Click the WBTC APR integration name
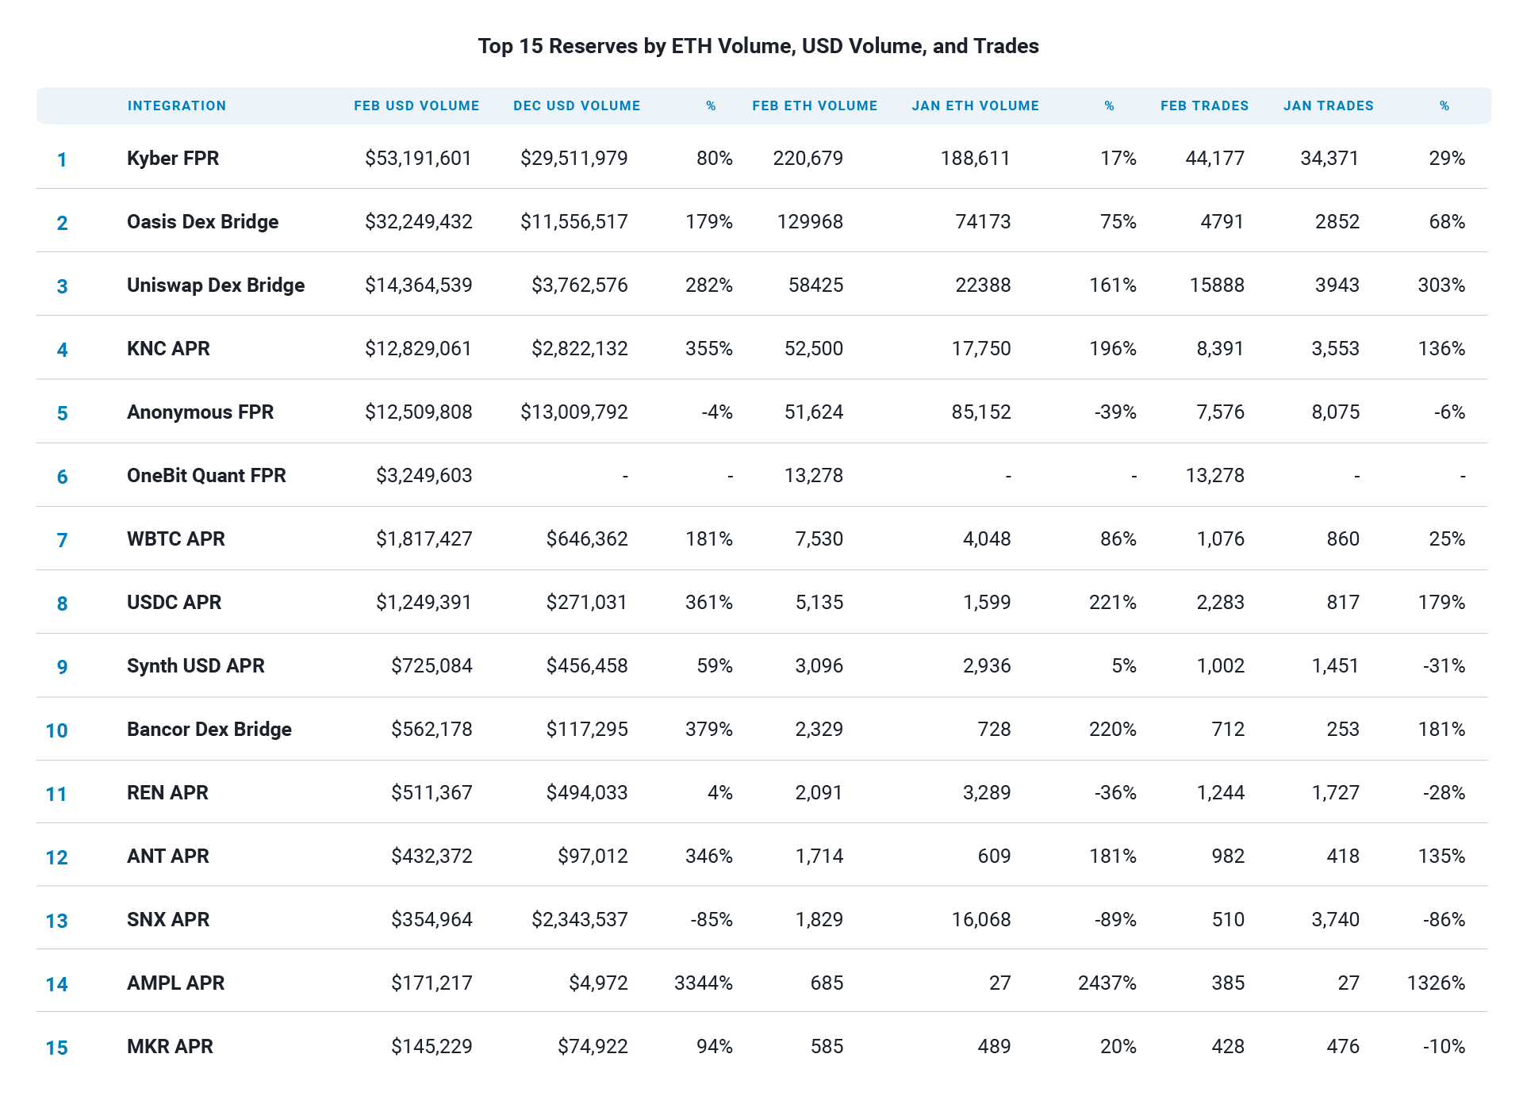 (175, 538)
